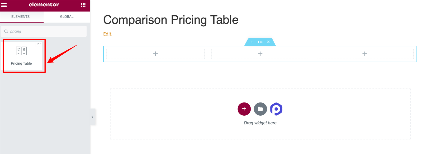The width and height of the screenshot is (422, 154).
Task: Click the search magnifier icon
Action: [6, 31]
